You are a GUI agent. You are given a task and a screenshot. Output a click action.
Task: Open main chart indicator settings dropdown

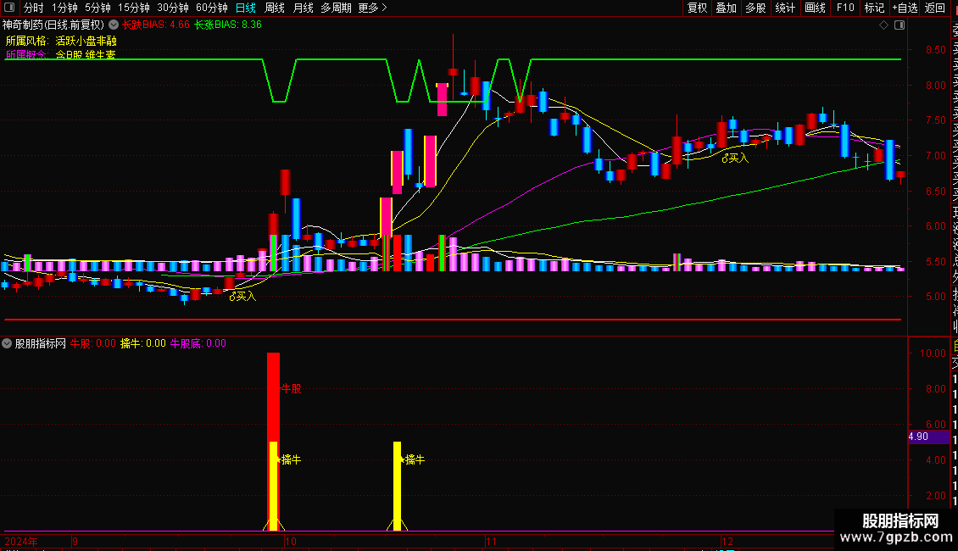[114, 25]
